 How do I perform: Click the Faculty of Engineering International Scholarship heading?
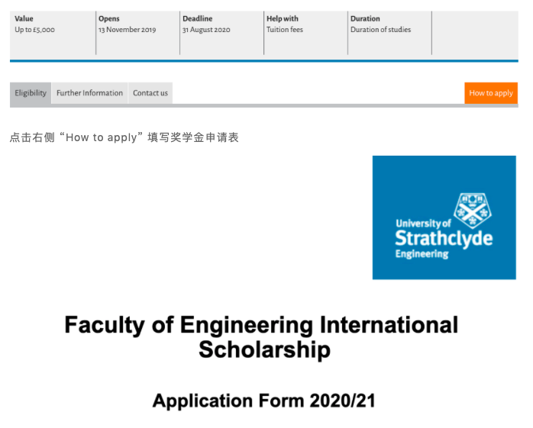261,336
